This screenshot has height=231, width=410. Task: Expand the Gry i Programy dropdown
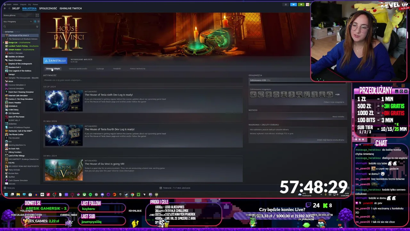tap(17, 21)
